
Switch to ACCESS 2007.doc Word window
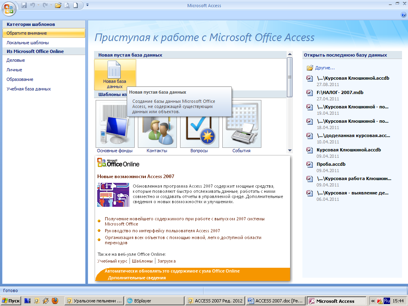276,301
